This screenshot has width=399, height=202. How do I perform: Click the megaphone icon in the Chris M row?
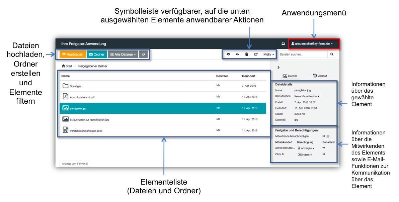point(324,154)
